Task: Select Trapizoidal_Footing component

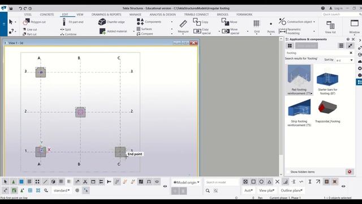Action: [327, 111]
